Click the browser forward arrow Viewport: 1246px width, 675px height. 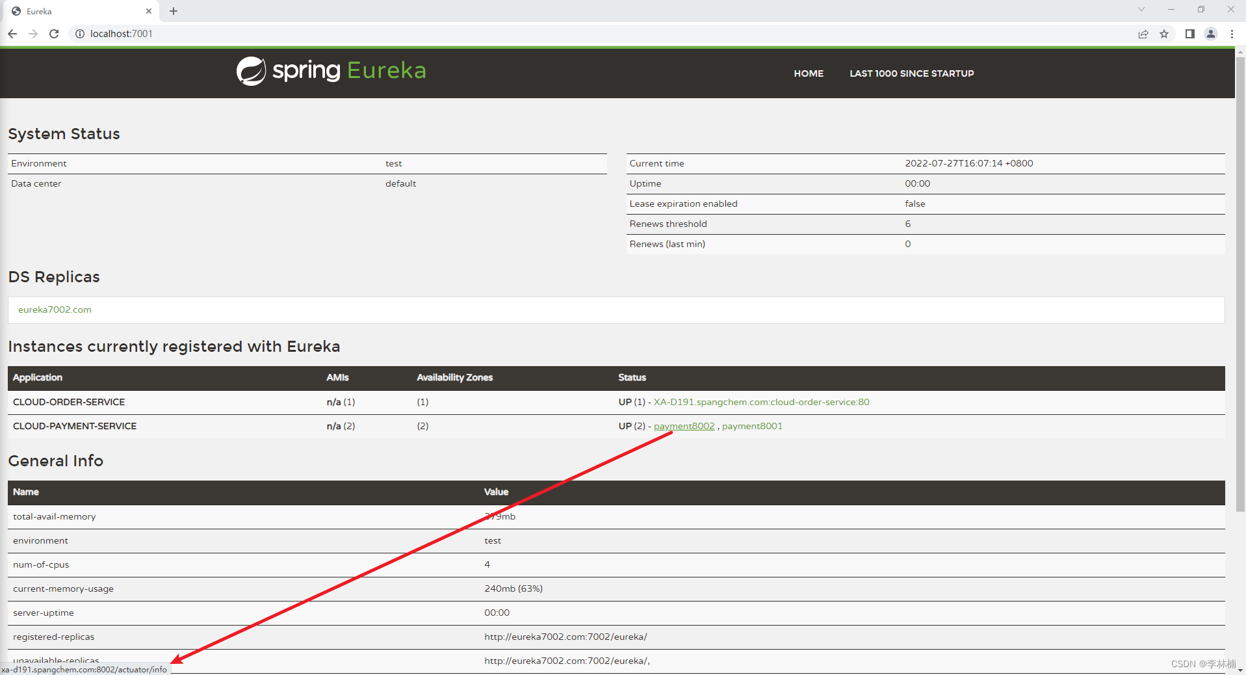pos(33,34)
